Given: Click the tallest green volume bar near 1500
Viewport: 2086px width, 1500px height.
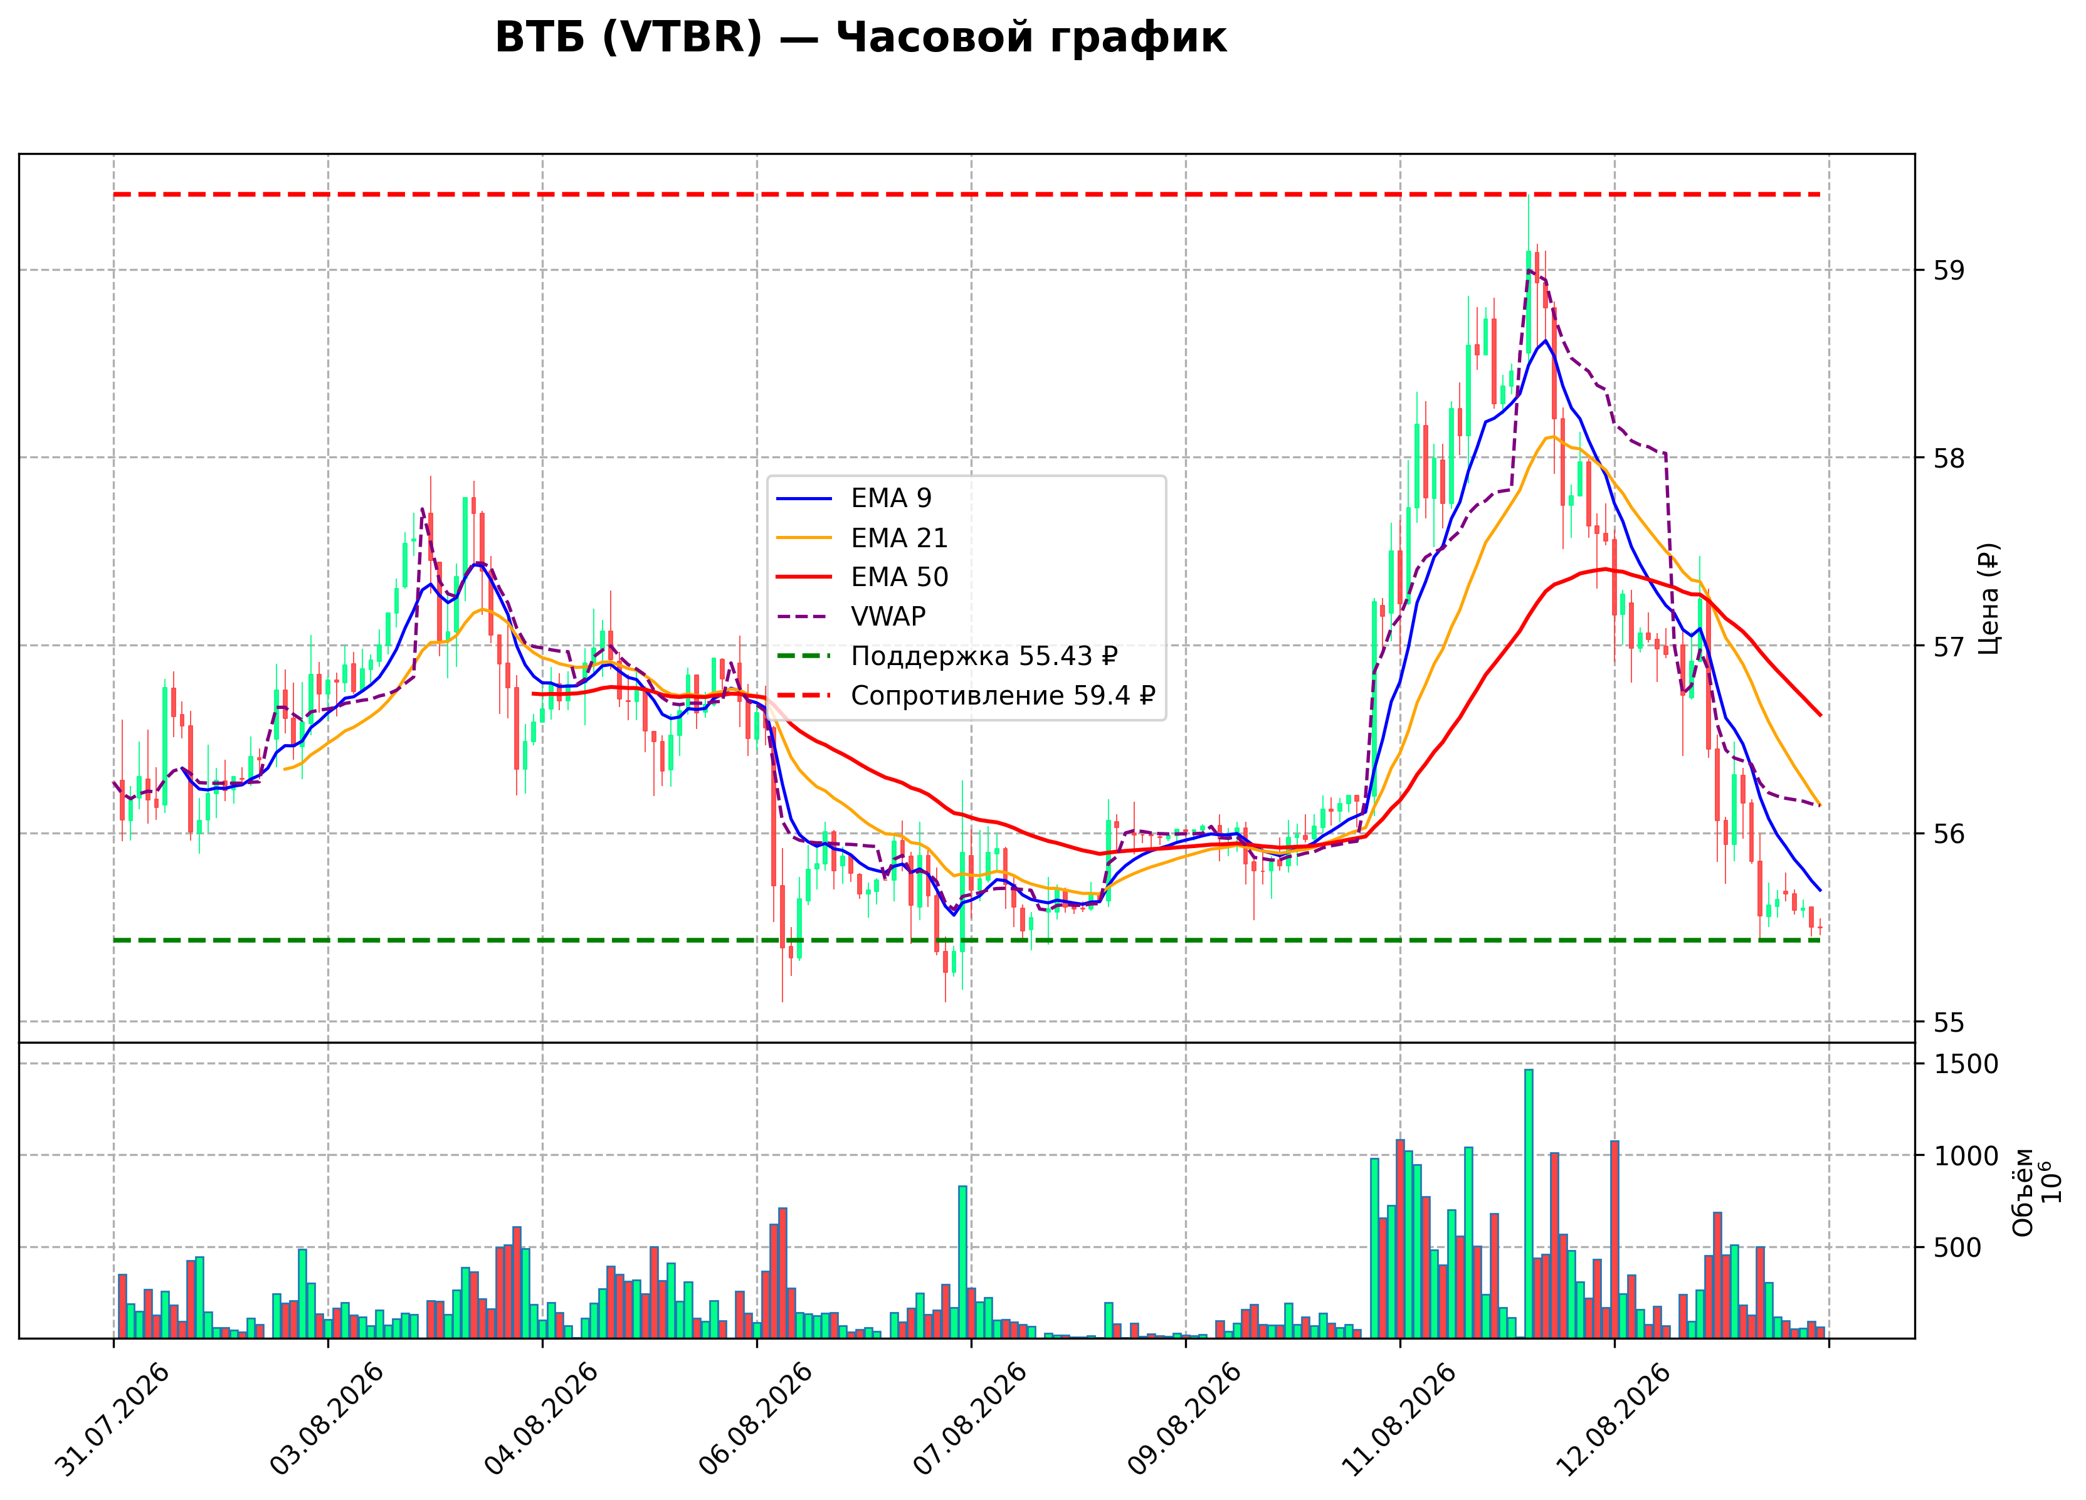Looking at the screenshot, I should (x=1529, y=1204).
